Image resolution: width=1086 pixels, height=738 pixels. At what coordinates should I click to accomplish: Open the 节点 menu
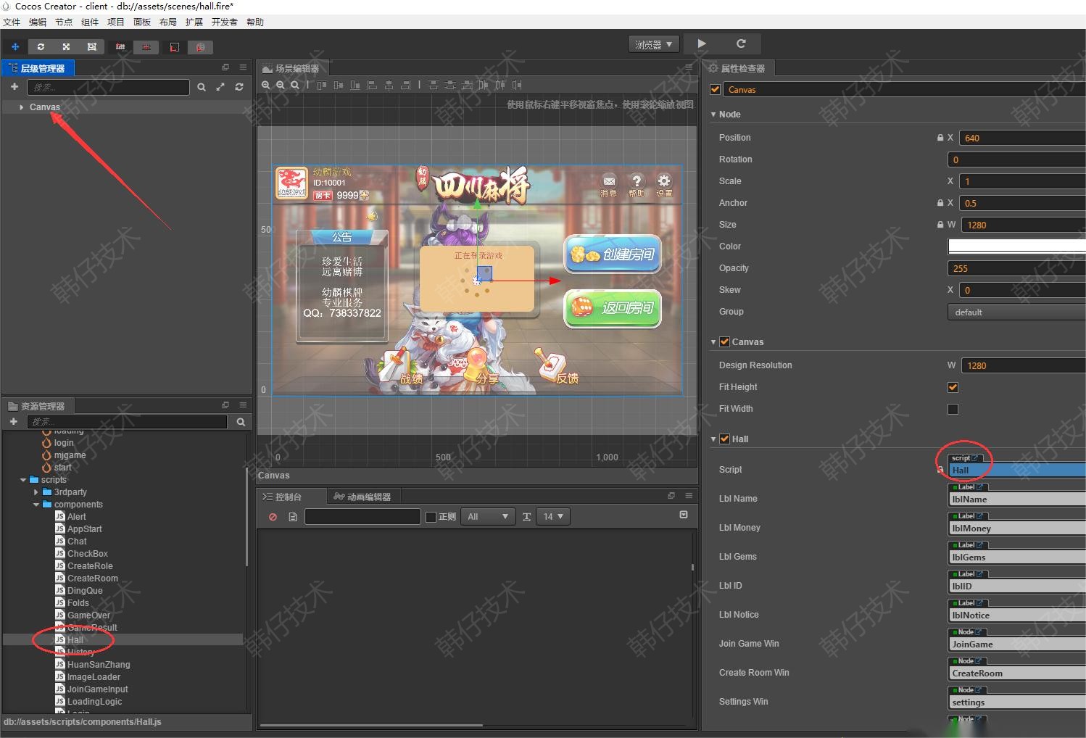coord(64,22)
